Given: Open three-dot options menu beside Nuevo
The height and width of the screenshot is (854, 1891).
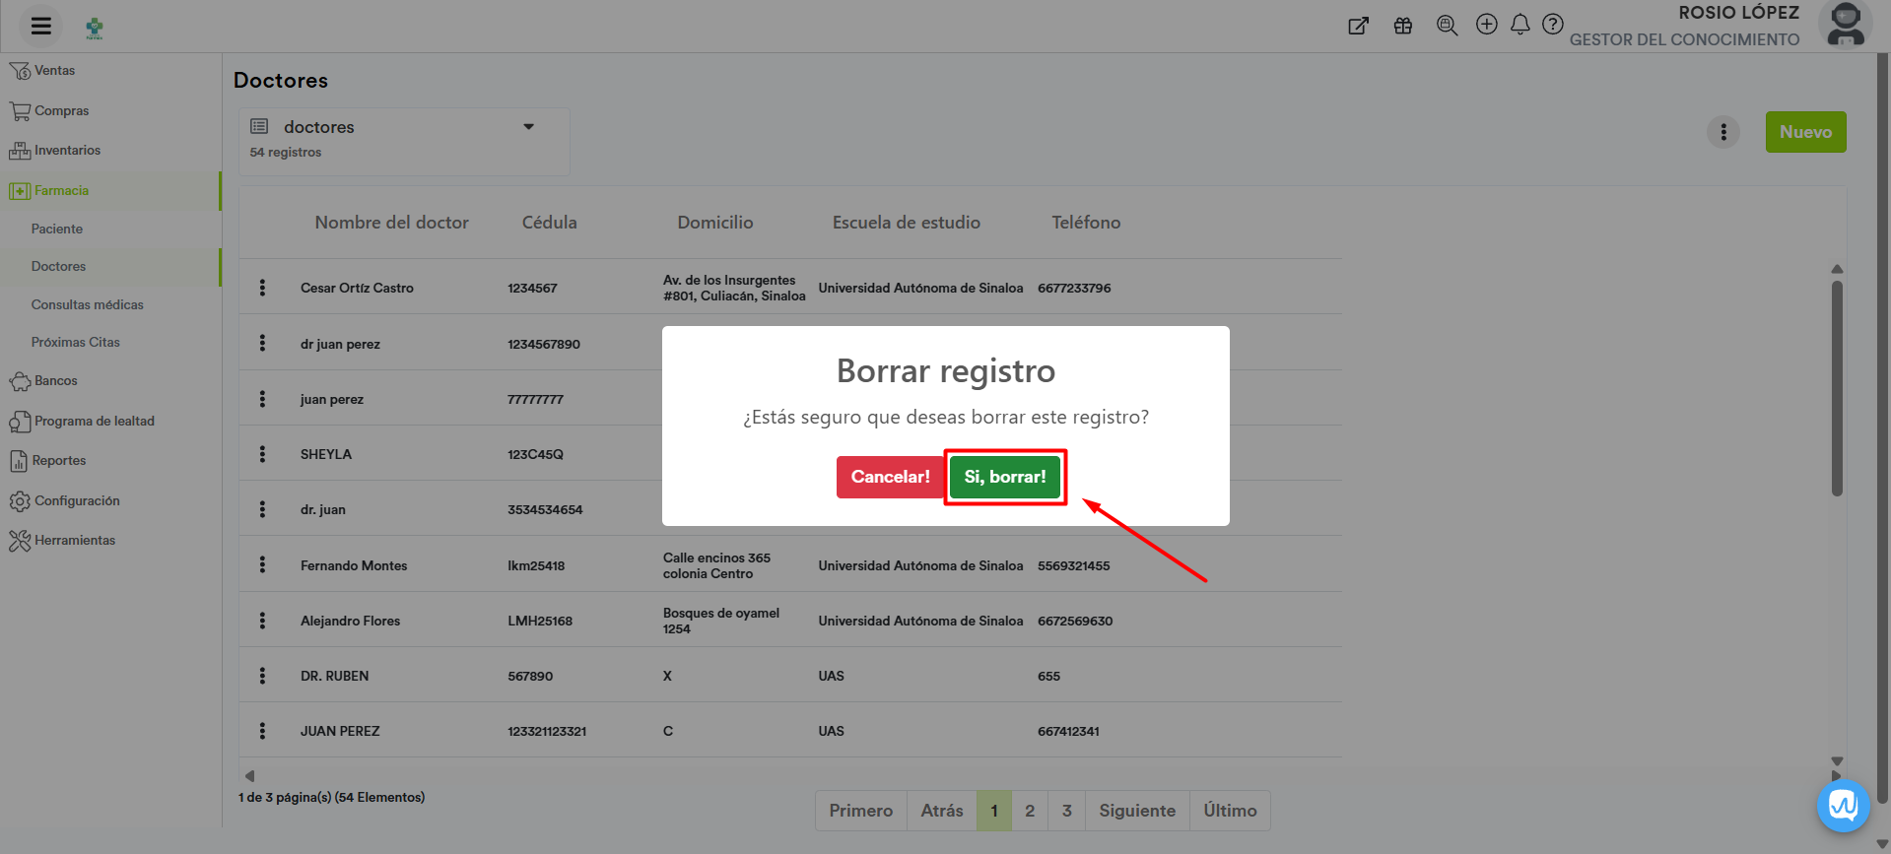Looking at the screenshot, I should (1722, 132).
